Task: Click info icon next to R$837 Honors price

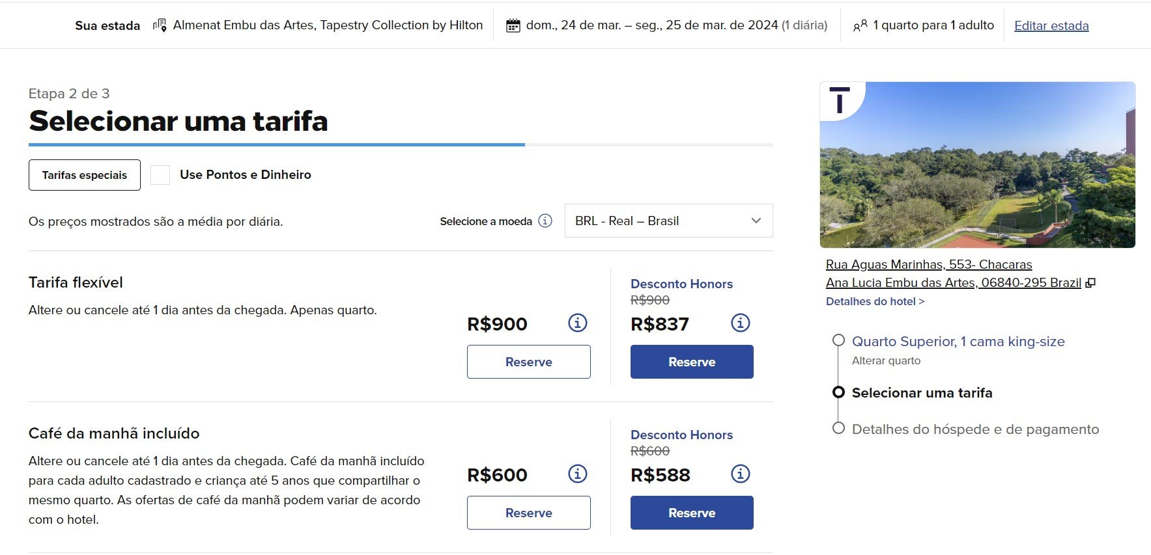Action: (x=741, y=323)
